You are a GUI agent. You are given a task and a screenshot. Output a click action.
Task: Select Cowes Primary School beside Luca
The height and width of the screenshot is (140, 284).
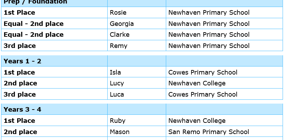tap(203, 94)
